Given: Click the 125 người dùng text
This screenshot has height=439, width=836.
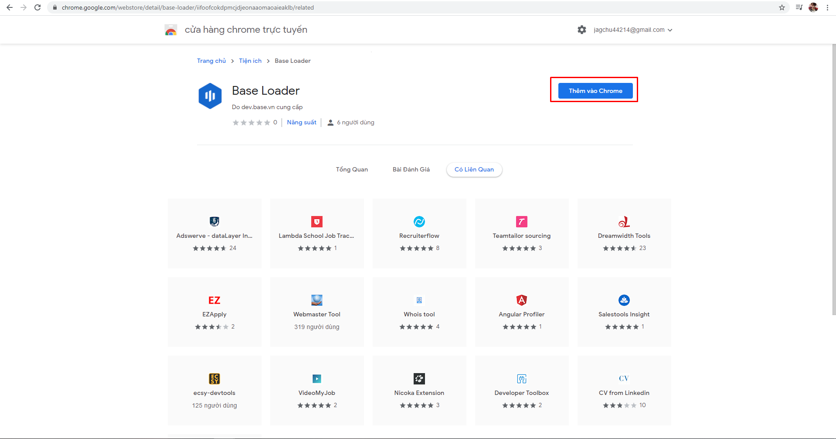Looking at the screenshot, I should (x=214, y=405).
